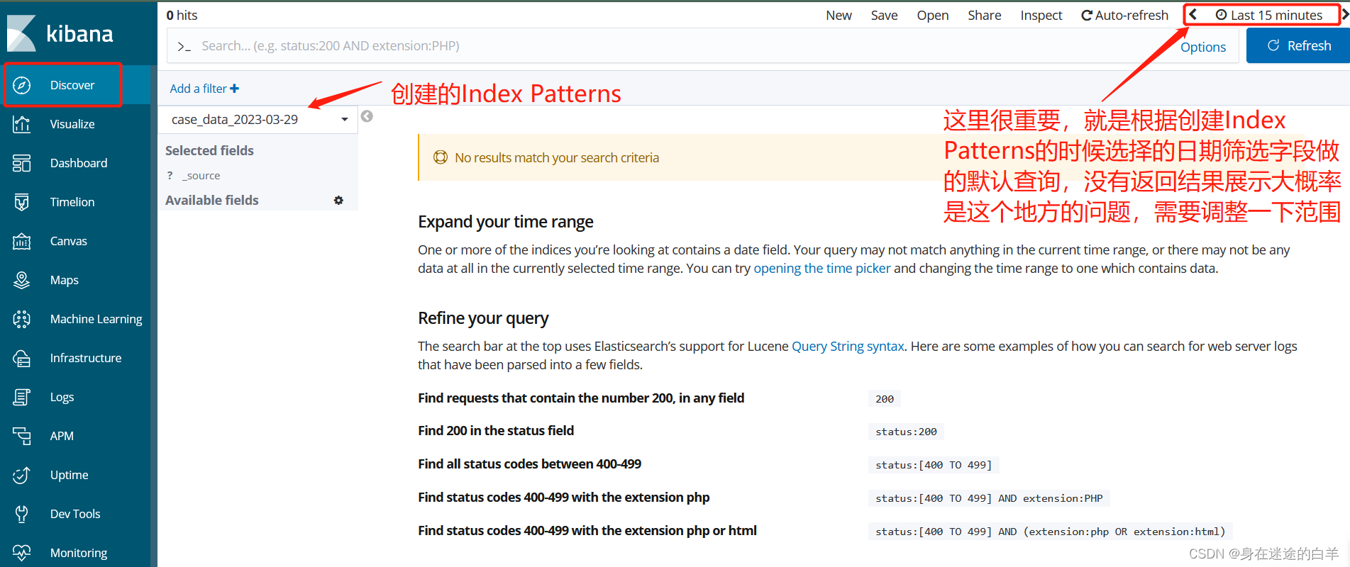
Task: Open the Maps pin icon
Action: pos(22,280)
